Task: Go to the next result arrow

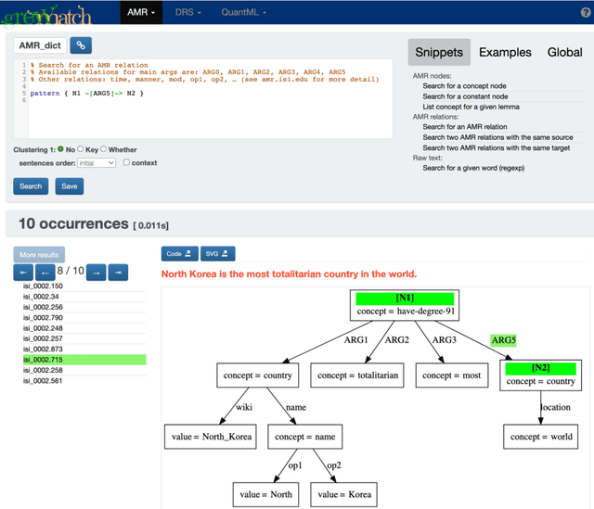Action: click(96, 272)
